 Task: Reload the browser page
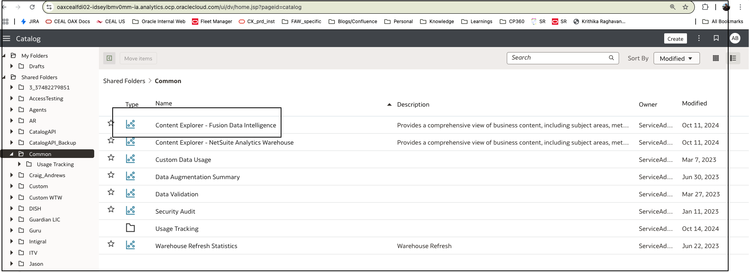pos(32,7)
